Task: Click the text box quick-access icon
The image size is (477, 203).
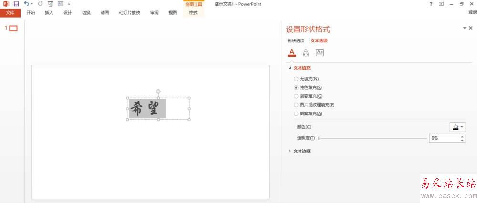Action: (x=61, y=4)
